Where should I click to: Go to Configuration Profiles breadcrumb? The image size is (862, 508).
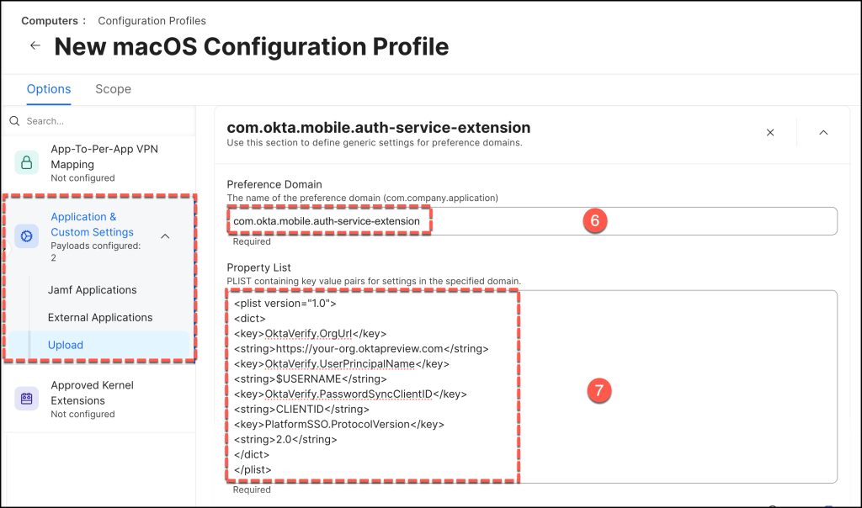tap(152, 20)
